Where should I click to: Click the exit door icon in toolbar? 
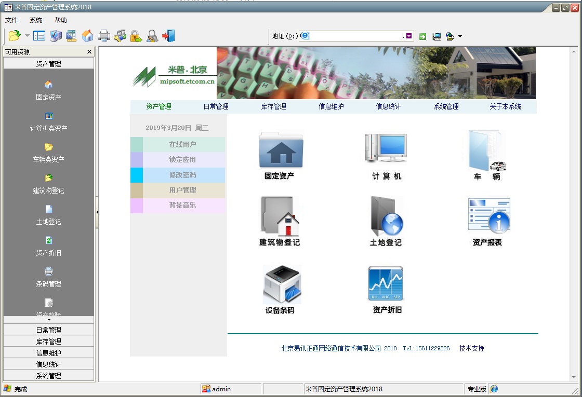[x=168, y=36]
